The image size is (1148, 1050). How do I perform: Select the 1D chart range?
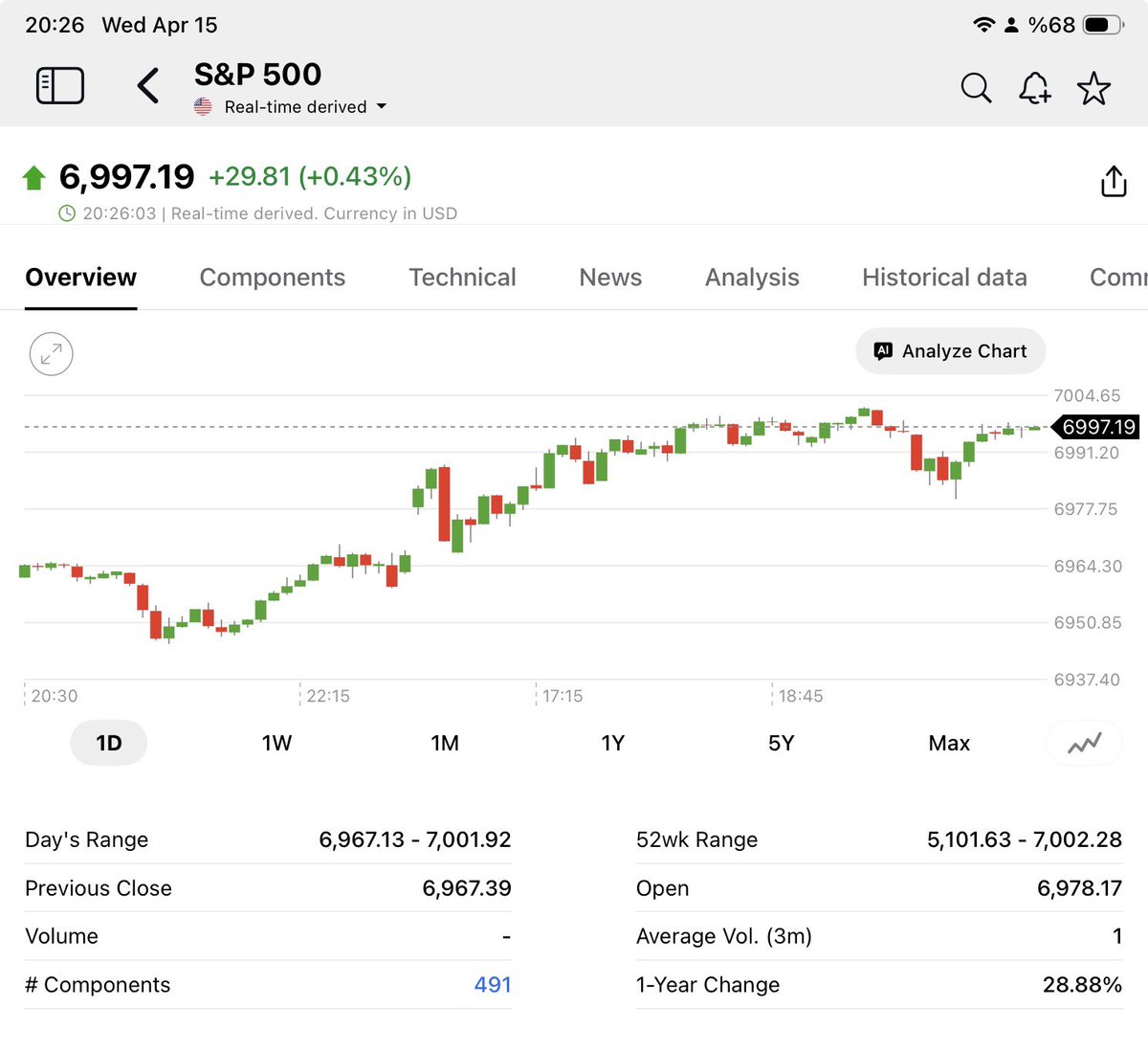(x=109, y=743)
